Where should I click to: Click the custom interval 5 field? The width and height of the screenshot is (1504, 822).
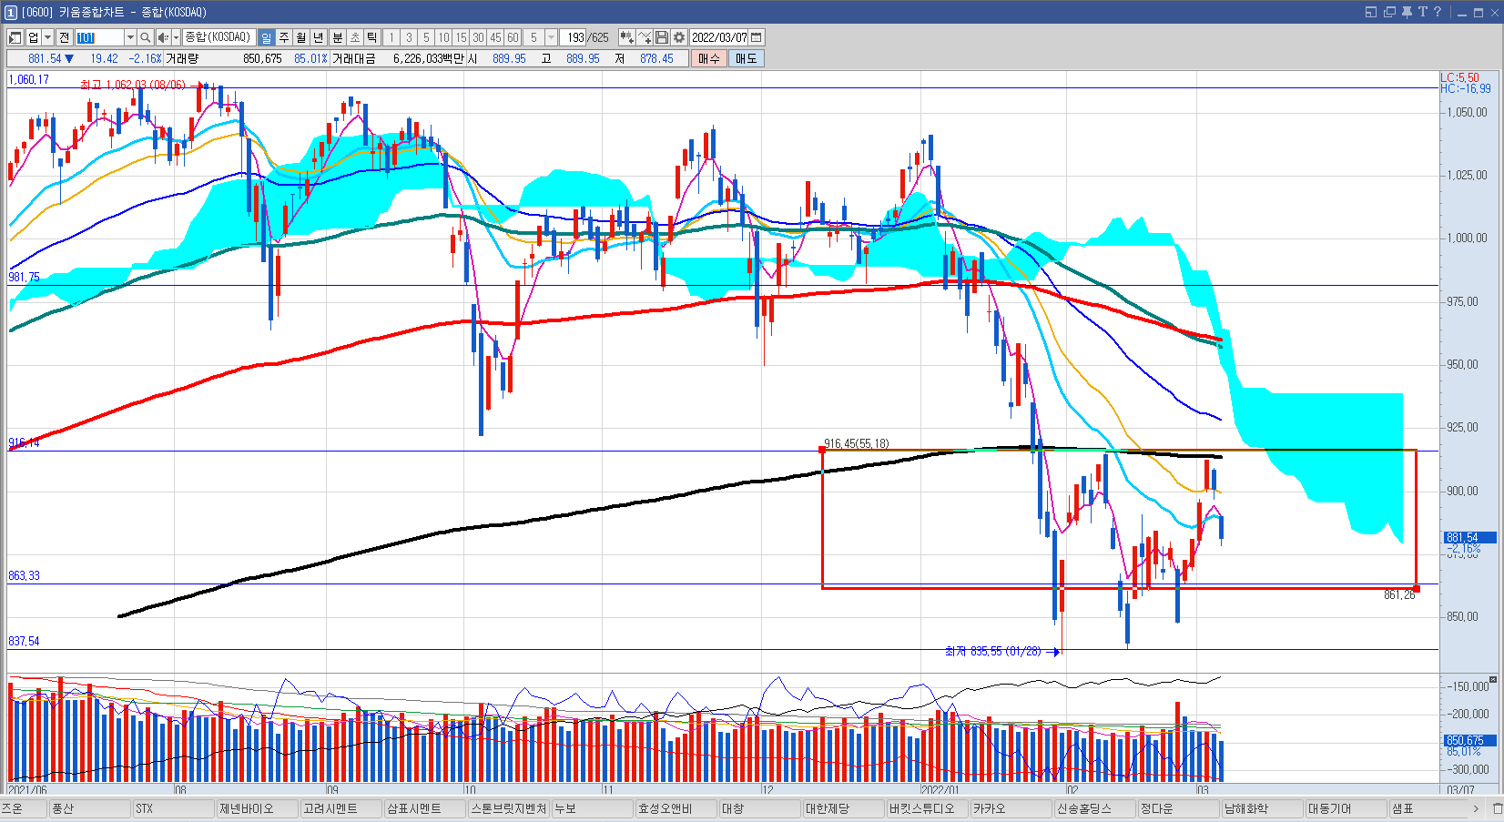(534, 37)
